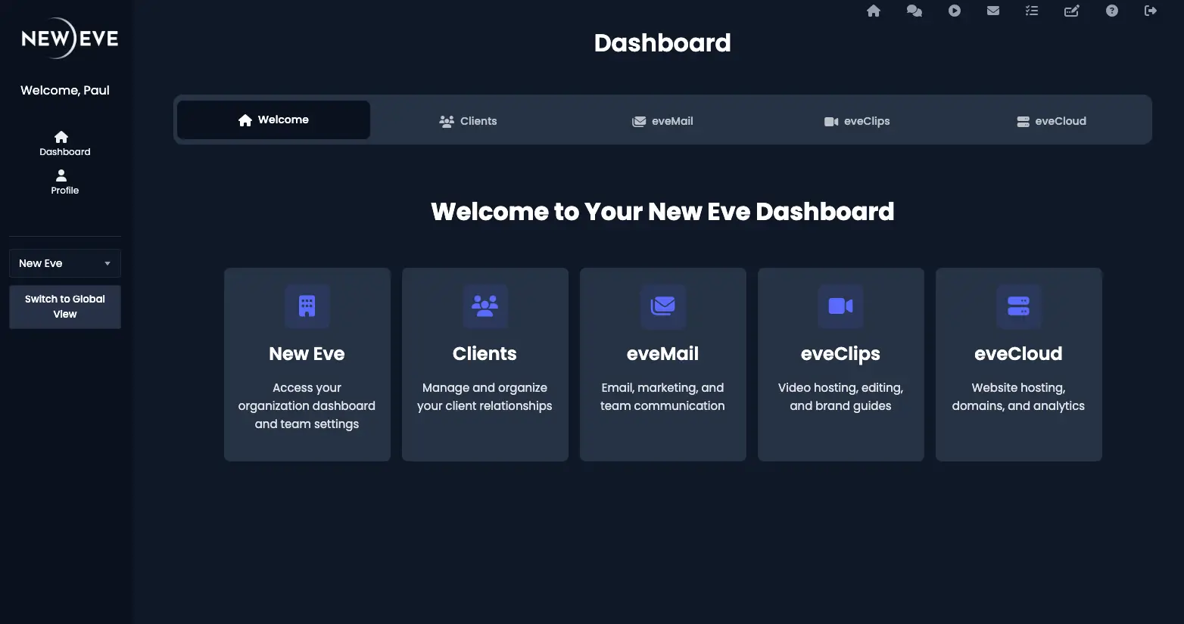Screen dimensions: 1184x624
Task: Select the eveCloud tab
Action: point(1051,121)
